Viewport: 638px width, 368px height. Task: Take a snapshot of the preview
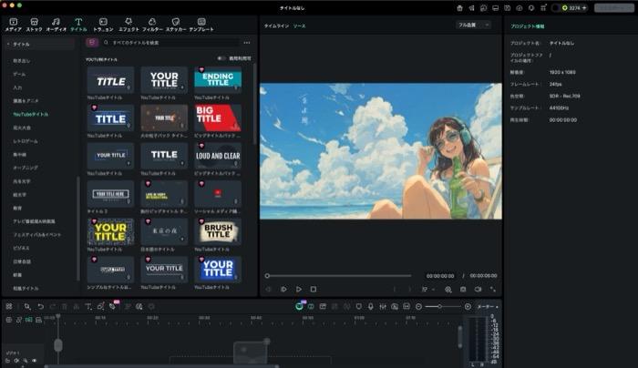pos(463,289)
